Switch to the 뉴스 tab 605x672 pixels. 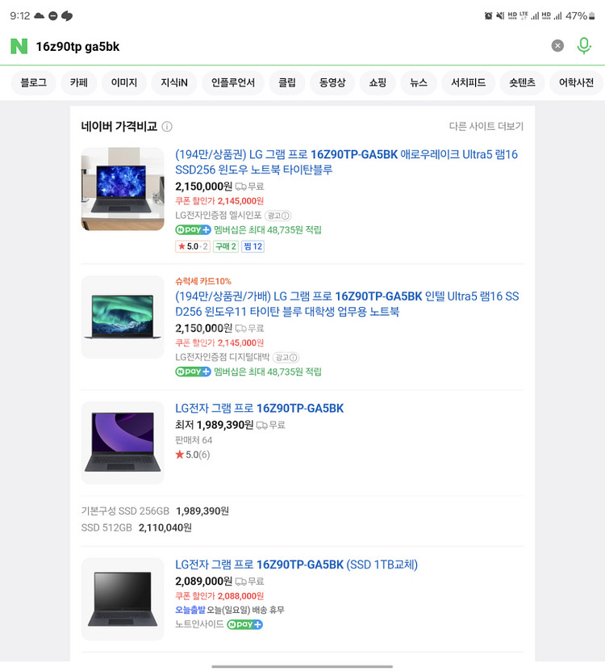click(419, 82)
